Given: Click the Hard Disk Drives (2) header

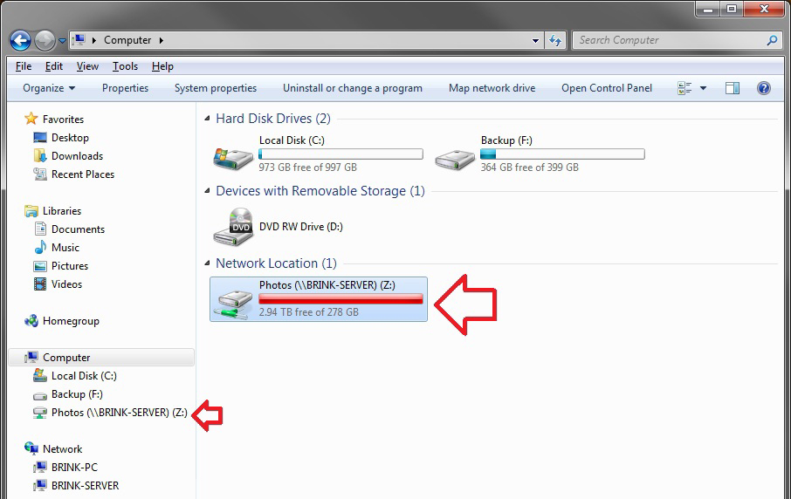Looking at the screenshot, I should 273,119.
